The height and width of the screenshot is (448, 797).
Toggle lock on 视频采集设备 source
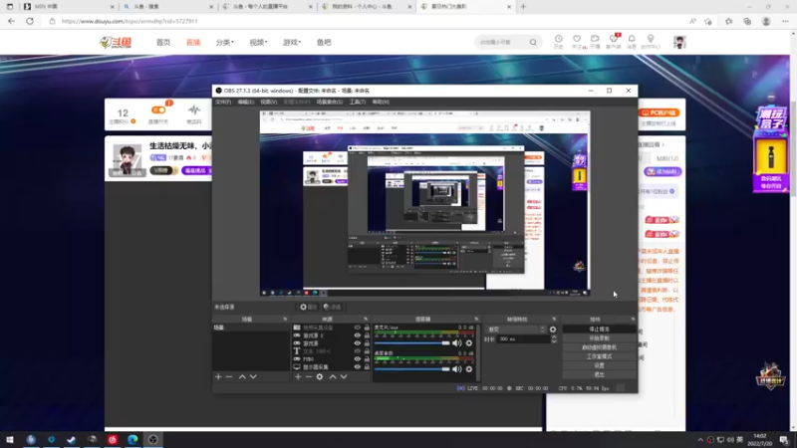click(x=367, y=328)
